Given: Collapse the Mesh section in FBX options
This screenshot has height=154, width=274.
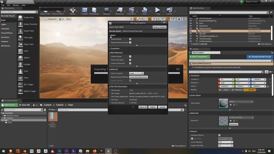Looking at the screenshot, I should pyautogui.click(x=110, y=35).
